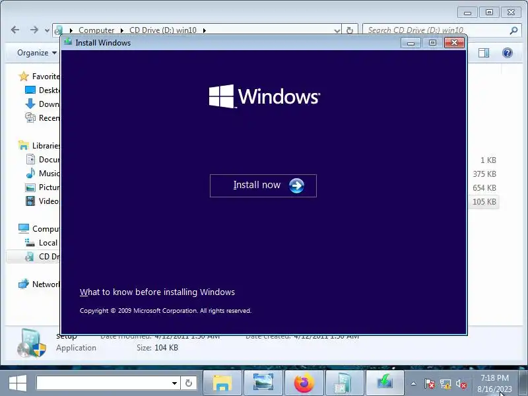Refresh the Explorer folder view

tap(350, 30)
